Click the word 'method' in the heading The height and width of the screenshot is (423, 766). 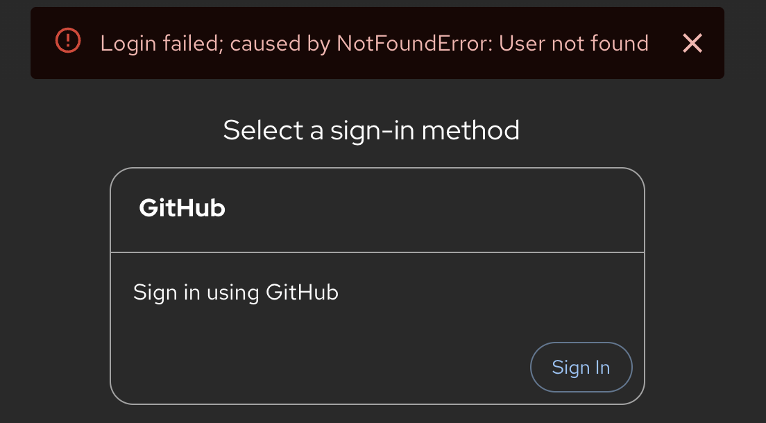[470, 130]
